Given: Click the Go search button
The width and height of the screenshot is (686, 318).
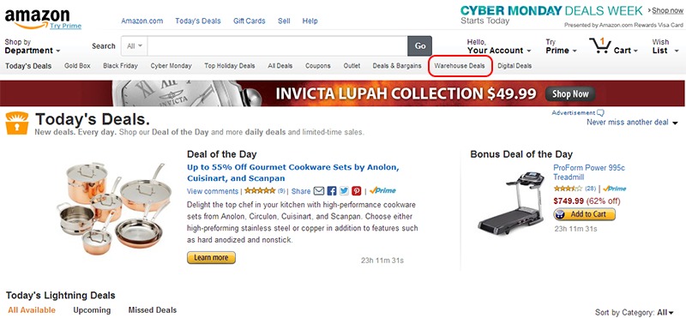Looking at the screenshot, I should coord(420,46).
